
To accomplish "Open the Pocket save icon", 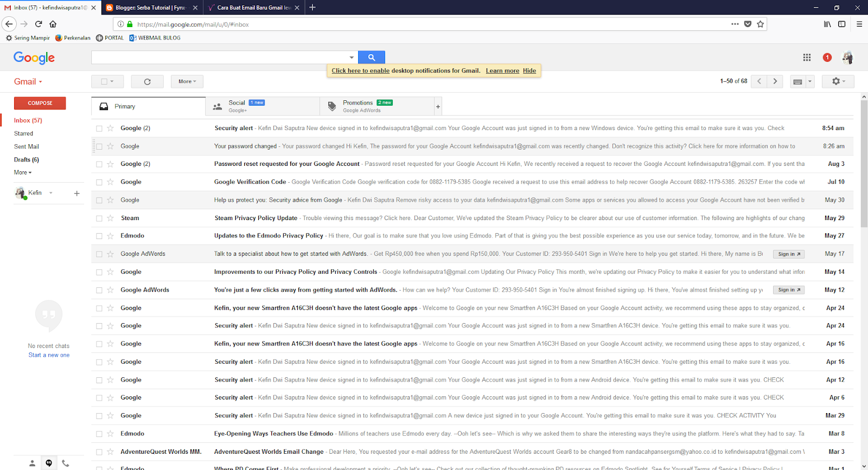I will [x=748, y=24].
